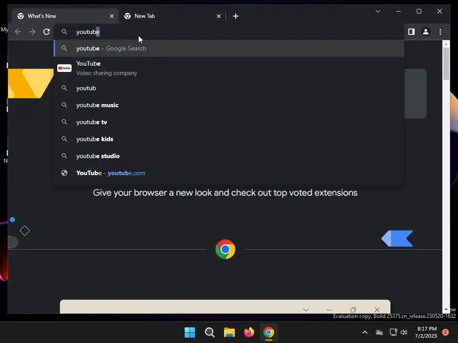
Task: Click the YouTube logo thumbnail in suggestions
Action: [x=64, y=68]
